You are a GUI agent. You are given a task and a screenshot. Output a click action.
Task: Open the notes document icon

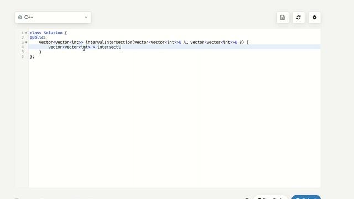point(283,17)
